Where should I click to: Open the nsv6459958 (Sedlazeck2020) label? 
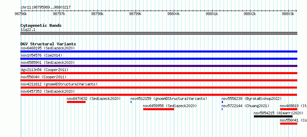pyautogui.click(x=170, y=106)
